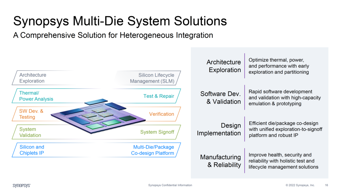Click the Verification banner on the right
341x190 pixels.
162,114
